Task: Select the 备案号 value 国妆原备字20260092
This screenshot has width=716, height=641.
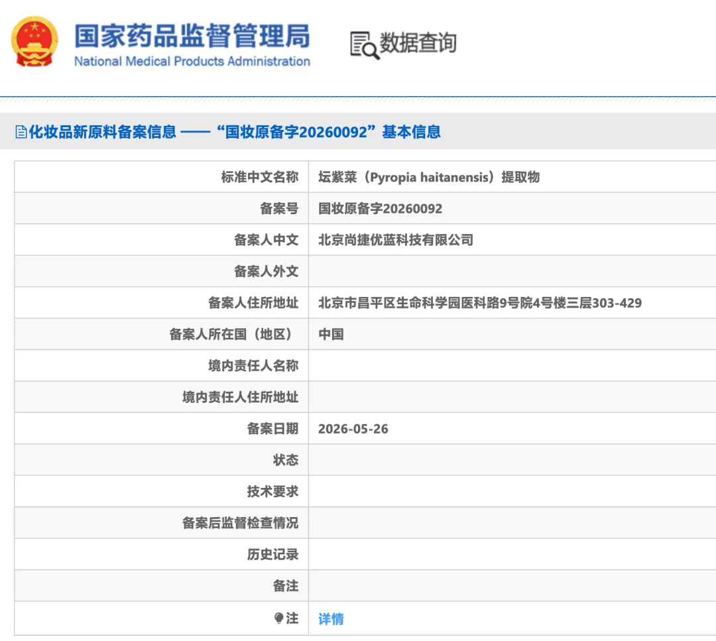Action: [x=380, y=209]
